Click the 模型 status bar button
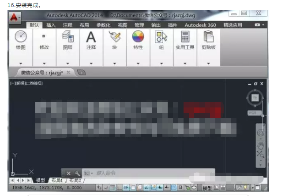Viewport: 304px width, 196px height. (207, 187)
